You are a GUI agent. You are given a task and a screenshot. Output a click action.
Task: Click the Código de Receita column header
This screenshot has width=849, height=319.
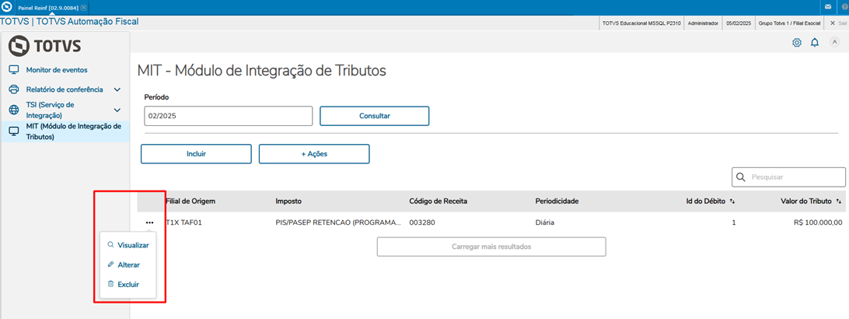point(438,202)
